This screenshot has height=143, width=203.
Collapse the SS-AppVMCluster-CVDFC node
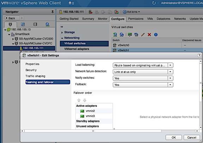[x=13, y=44]
